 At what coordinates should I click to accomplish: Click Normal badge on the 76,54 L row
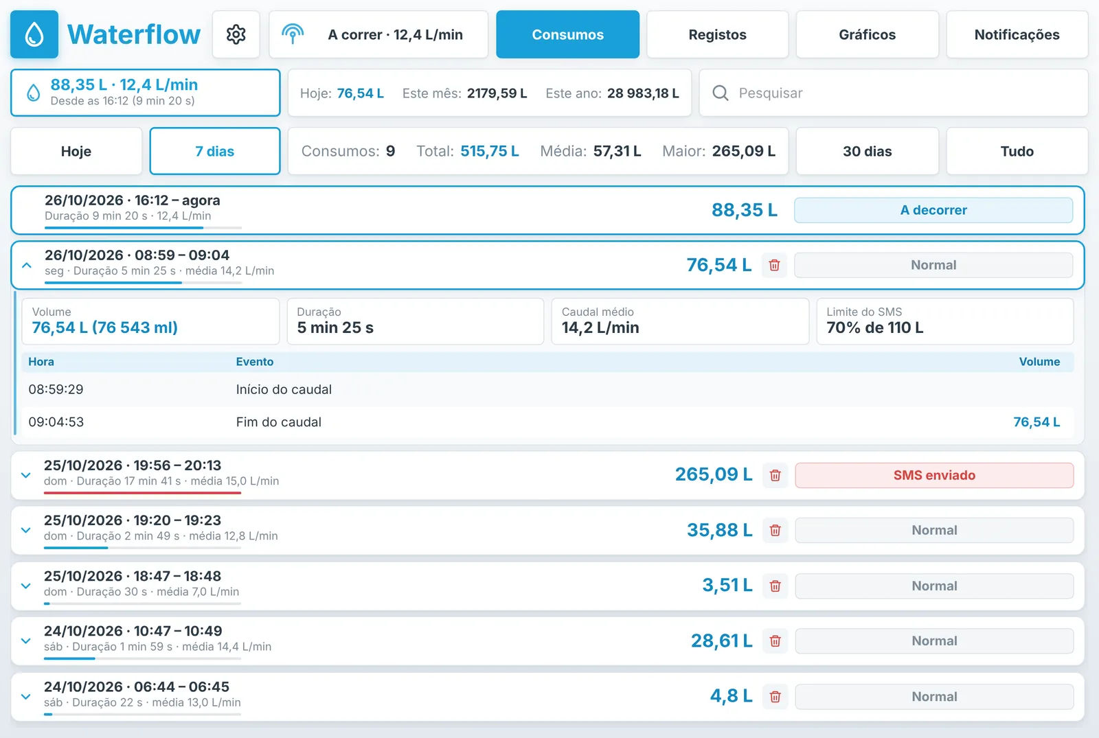pos(933,265)
